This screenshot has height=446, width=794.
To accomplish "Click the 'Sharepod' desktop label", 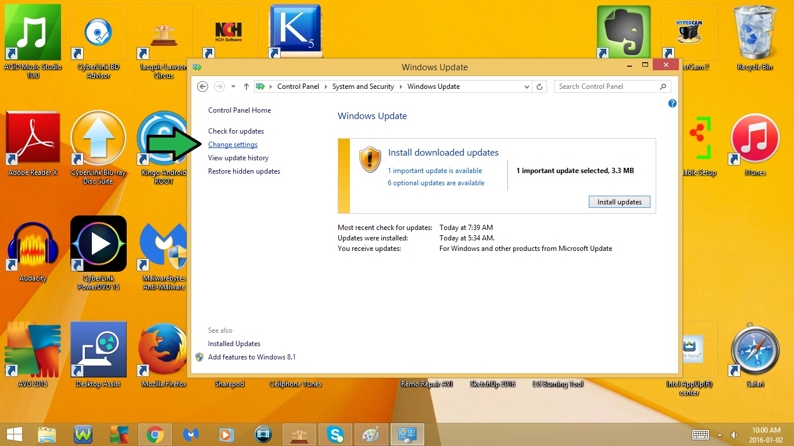I will click(230, 384).
